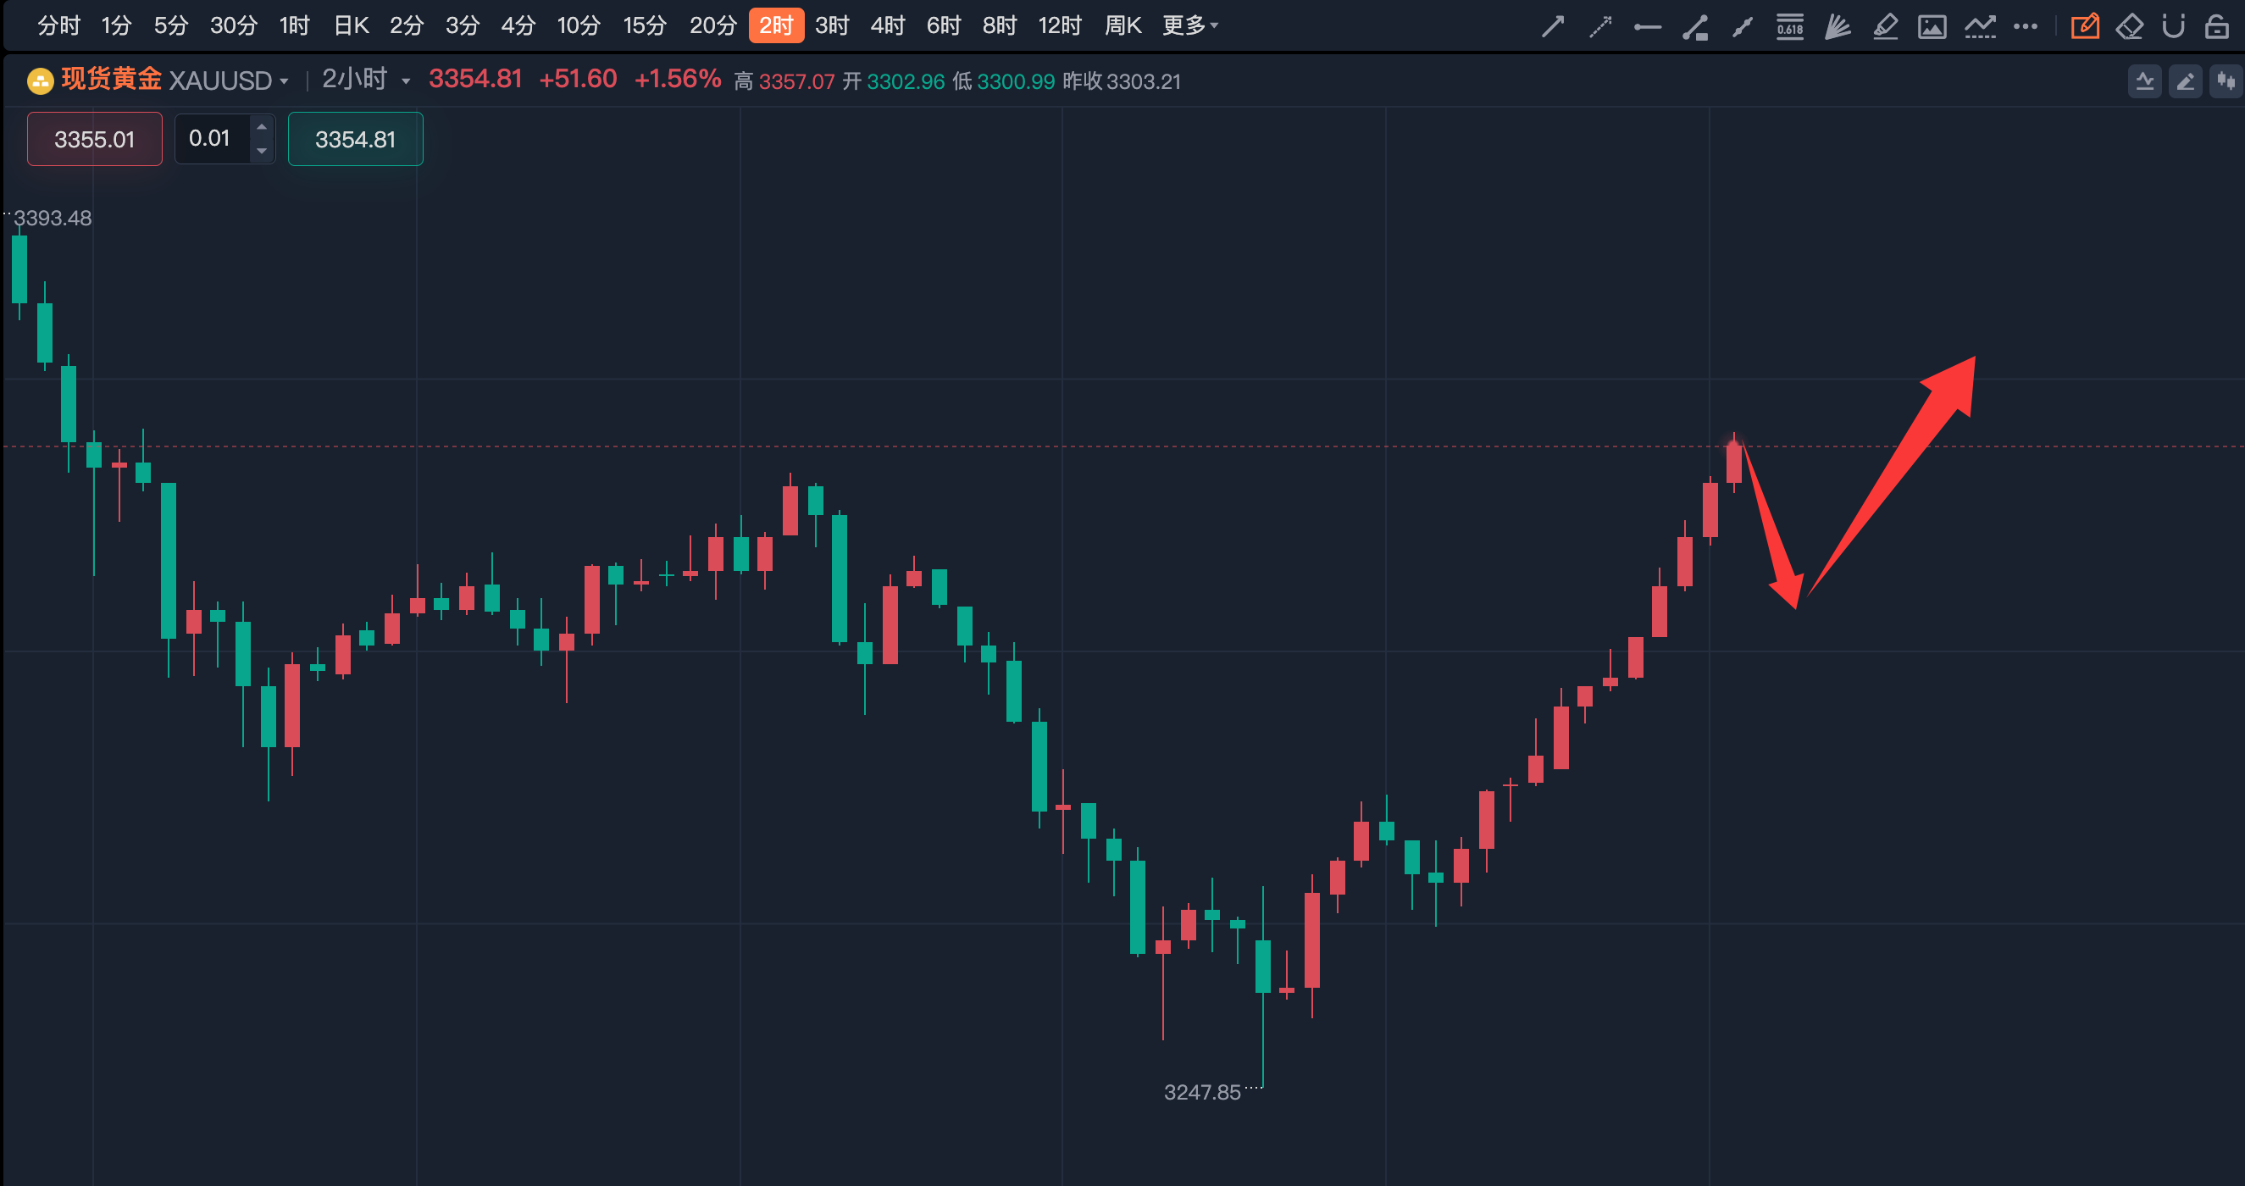
Task: Click the trend line with dashes icon
Action: (1979, 26)
